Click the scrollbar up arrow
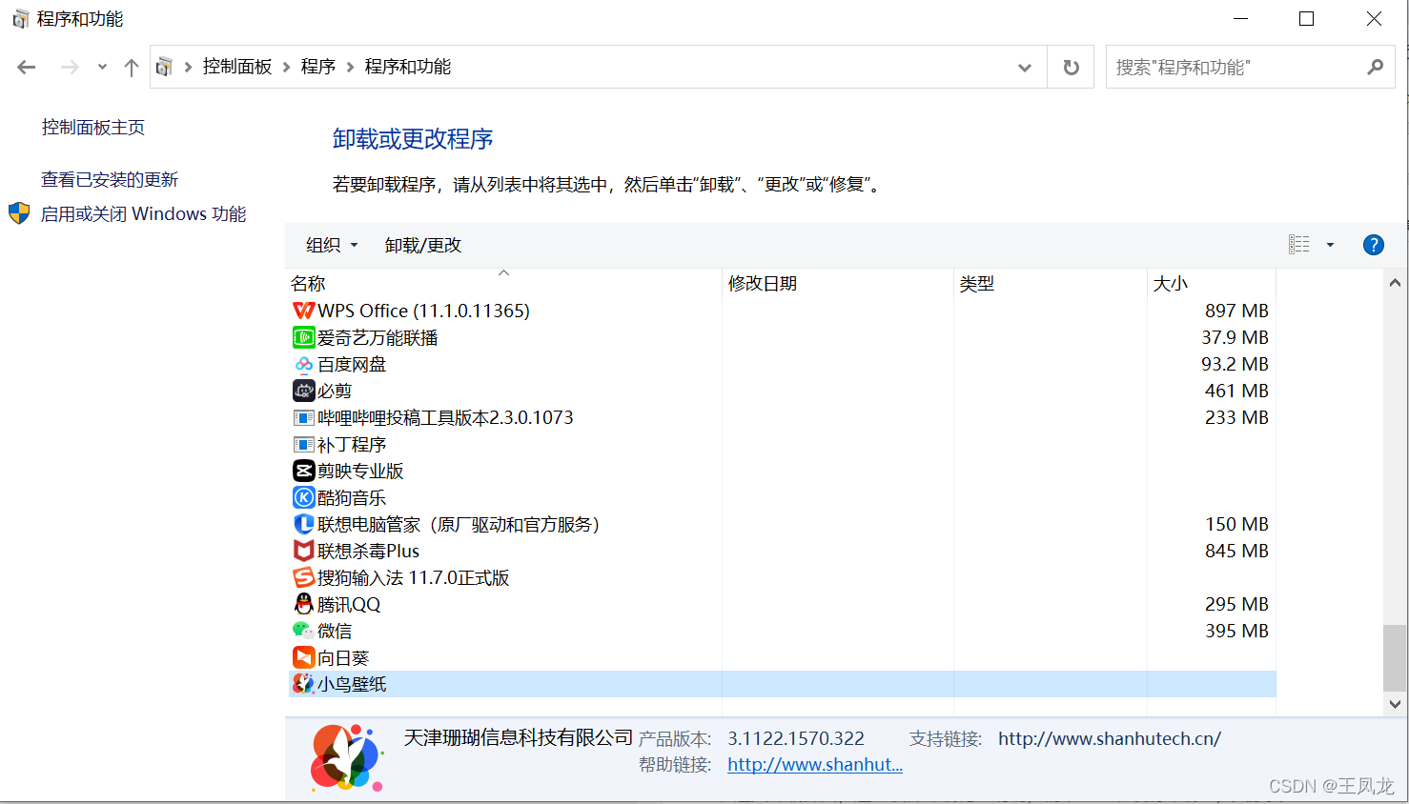Viewport: 1409px width, 804px height. click(x=1395, y=282)
